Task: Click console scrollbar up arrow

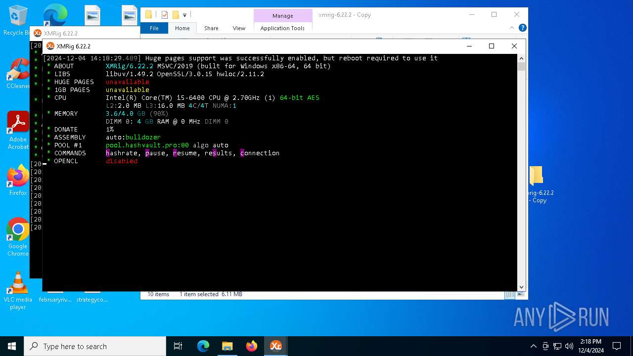Action: [x=521, y=58]
